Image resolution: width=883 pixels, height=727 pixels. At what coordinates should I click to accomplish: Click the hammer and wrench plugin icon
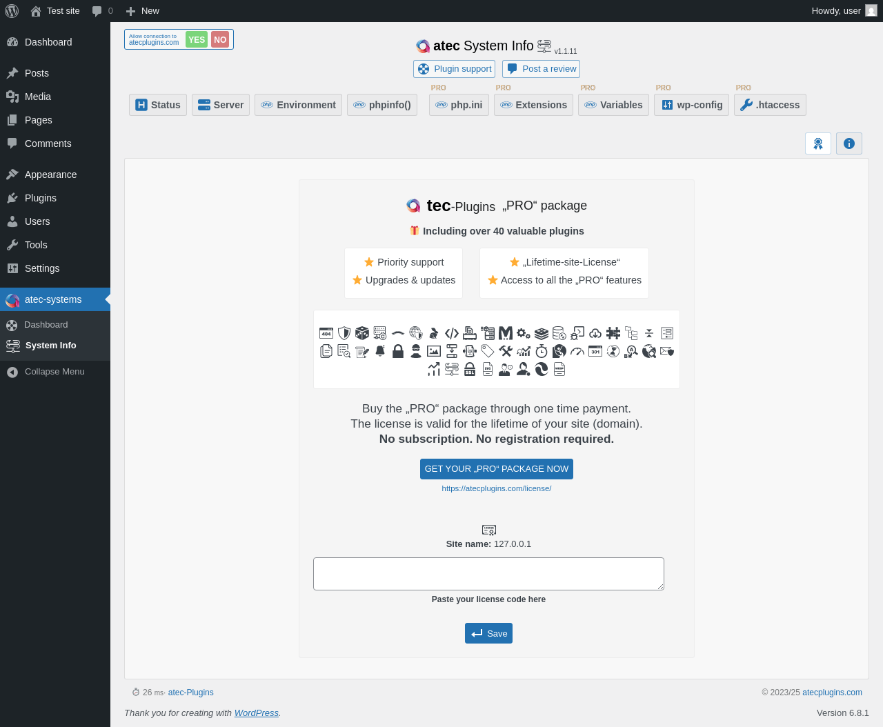coord(506,351)
